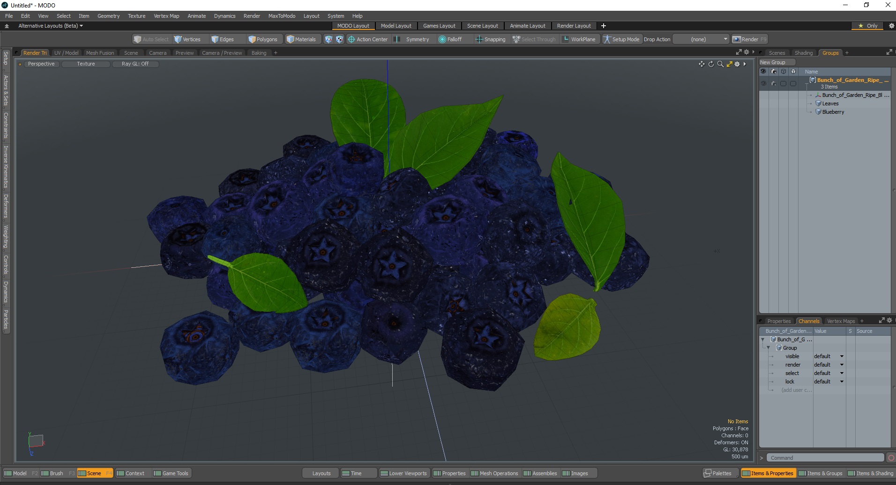
Task: Click the Mesh Operations button
Action: click(x=494, y=473)
